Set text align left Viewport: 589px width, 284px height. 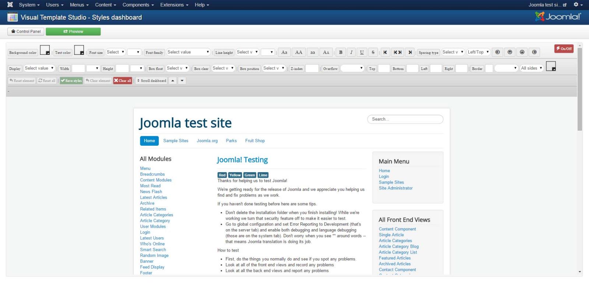385,52
